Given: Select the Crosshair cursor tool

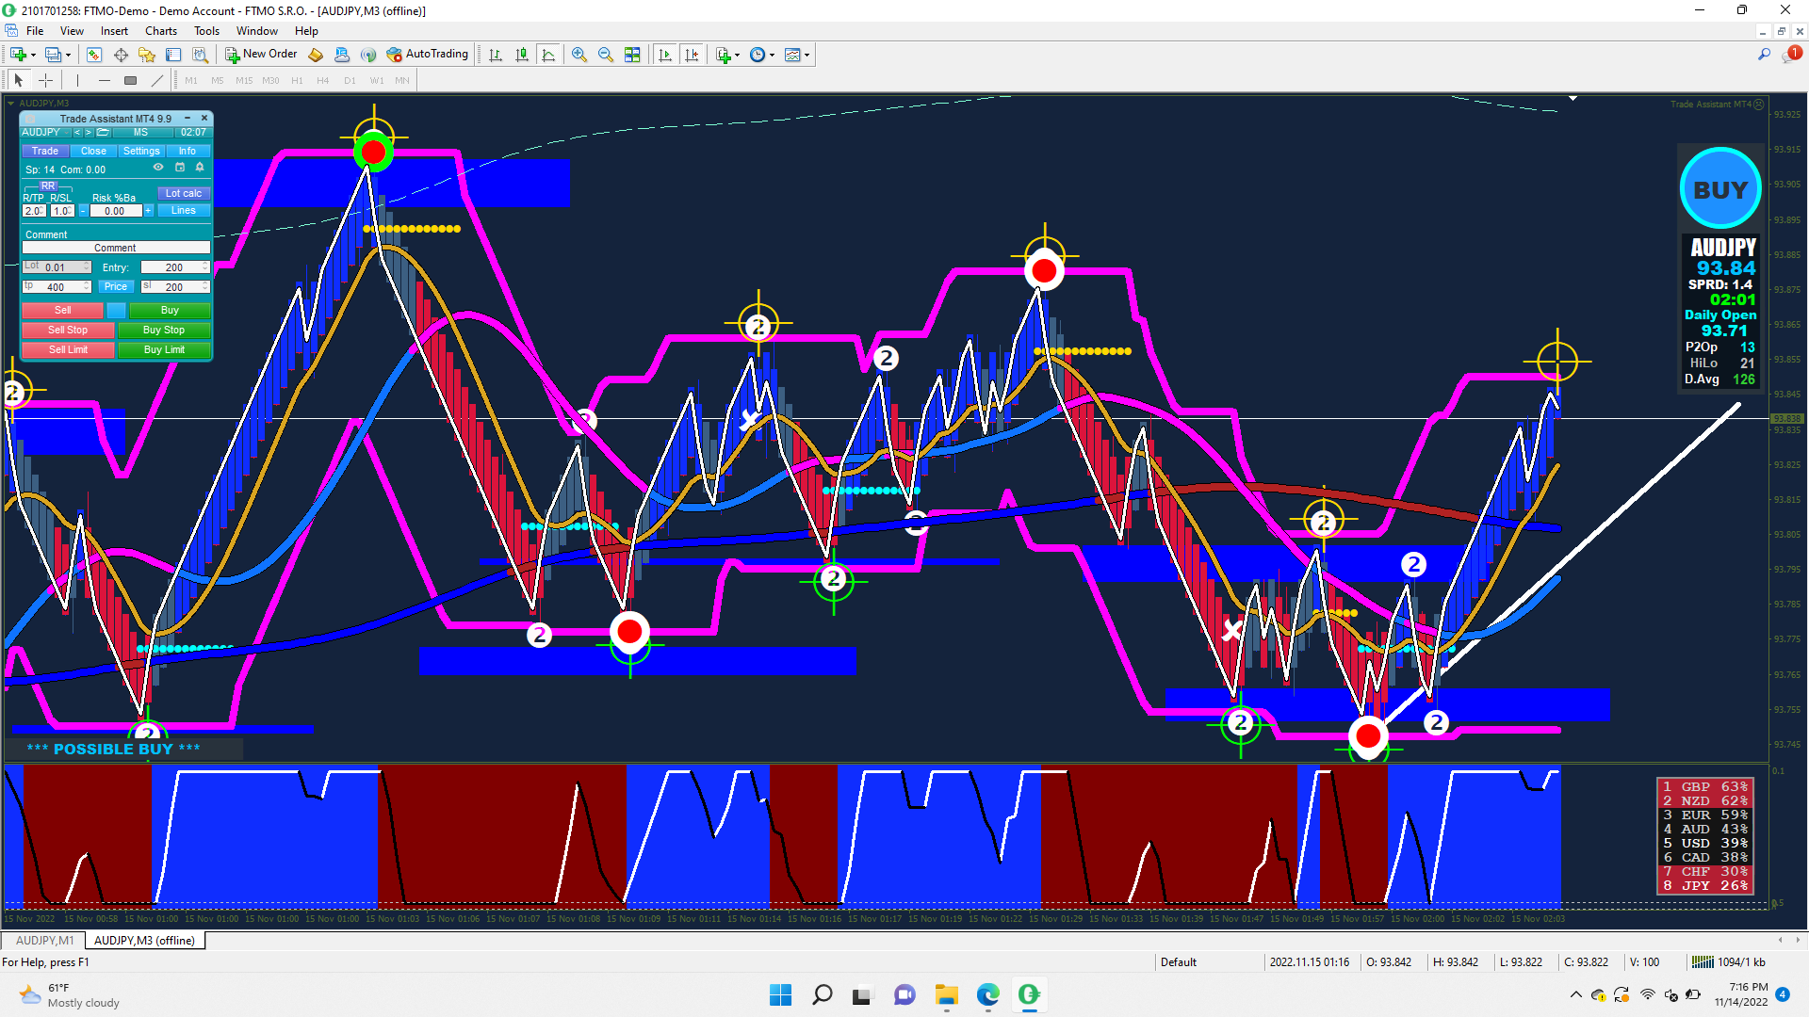Looking at the screenshot, I should coord(45,81).
